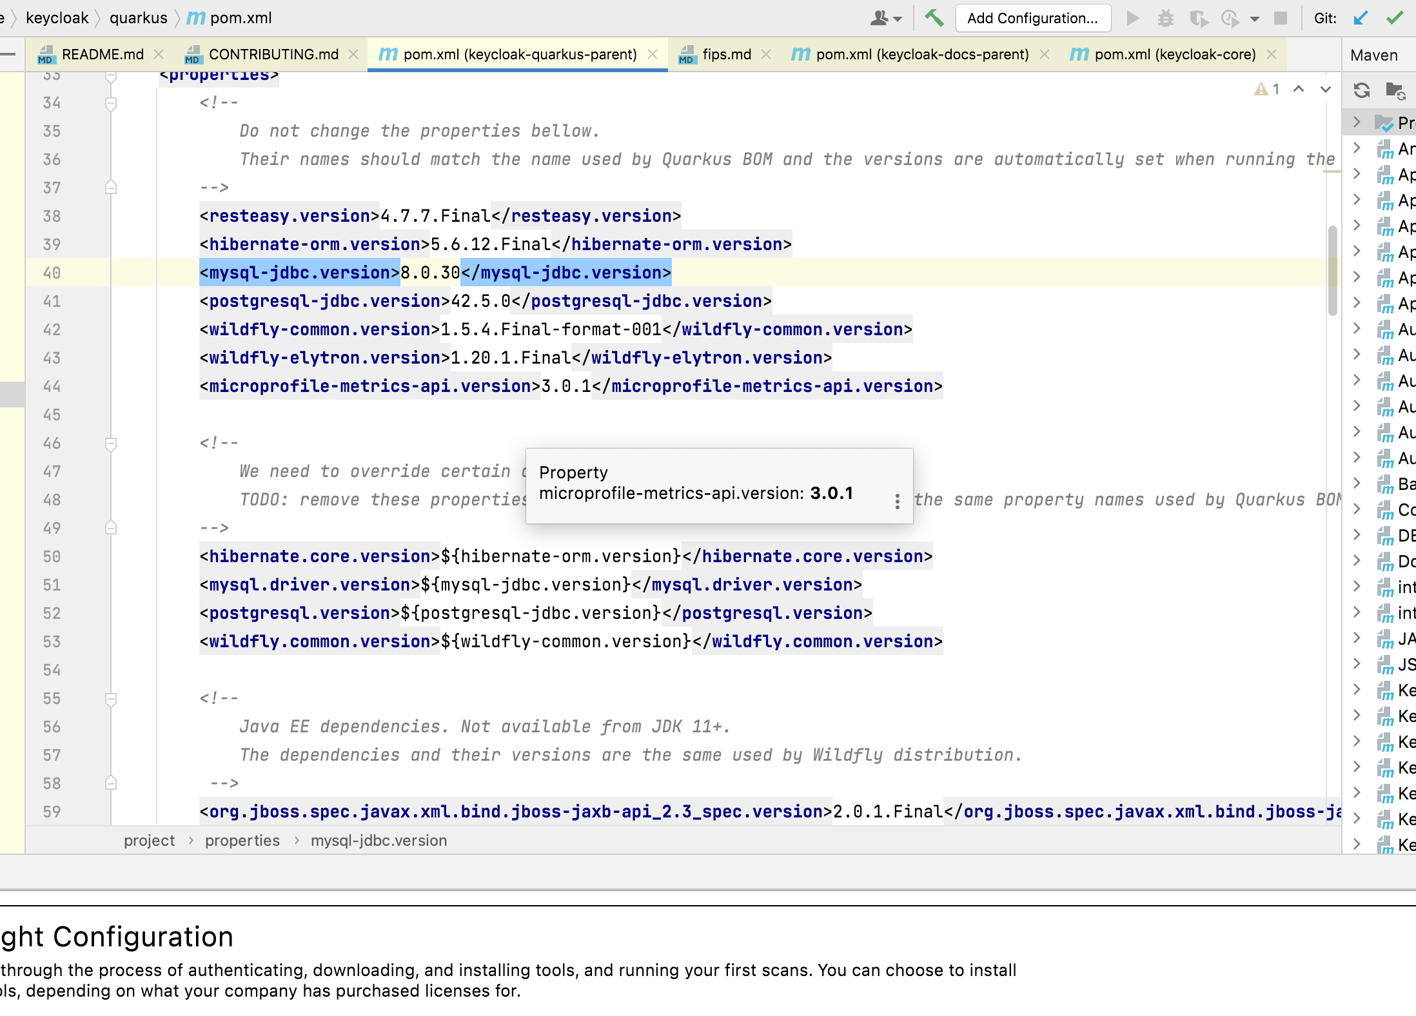Run with coverage using the shield icon
This screenshot has width=1416, height=1016.
pos(1199,17)
